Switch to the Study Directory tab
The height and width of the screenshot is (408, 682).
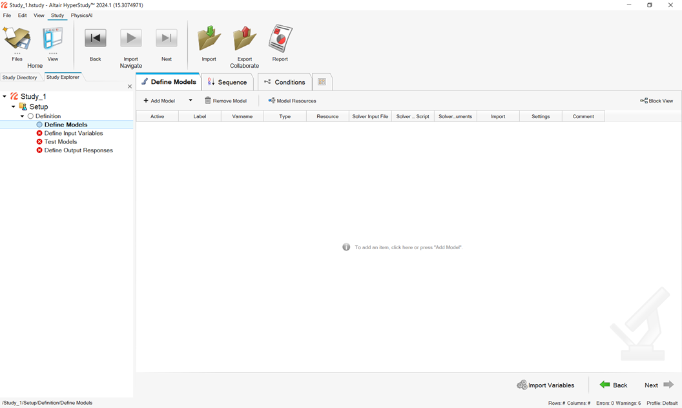click(20, 77)
